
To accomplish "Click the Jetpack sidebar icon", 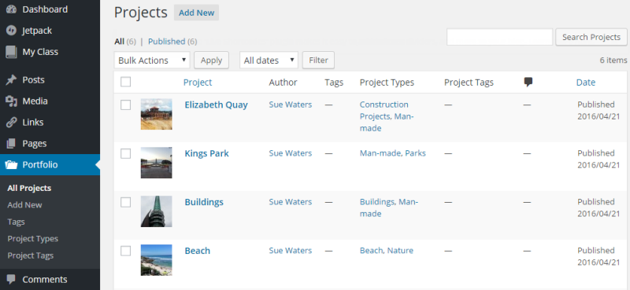I will pos(11,31).
